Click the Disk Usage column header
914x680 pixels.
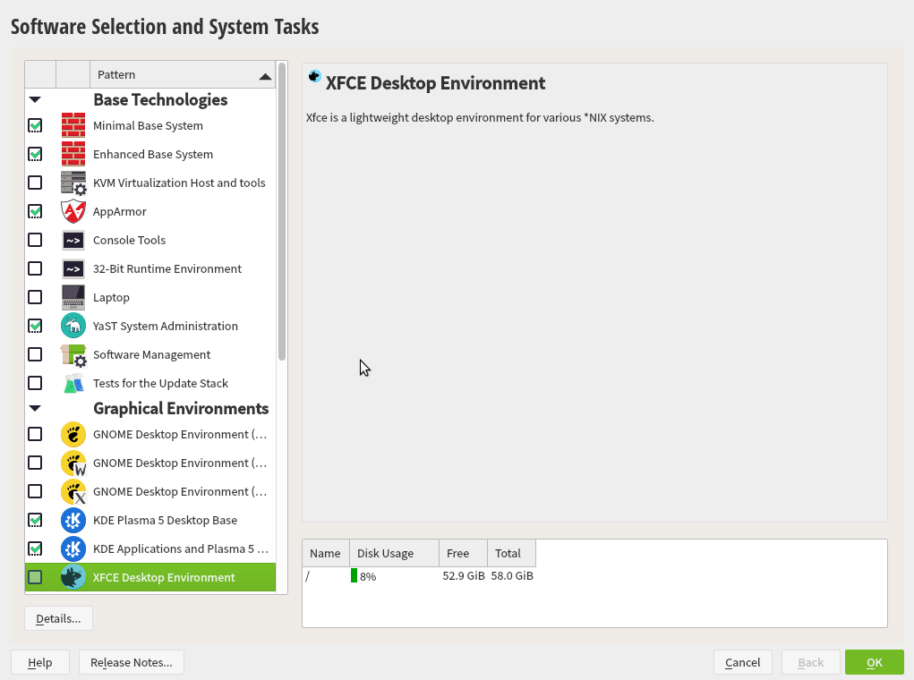pos(394,553)
